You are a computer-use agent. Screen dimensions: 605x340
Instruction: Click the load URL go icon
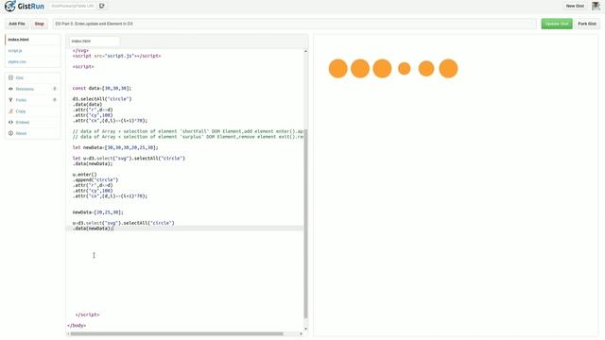point(102,7)
